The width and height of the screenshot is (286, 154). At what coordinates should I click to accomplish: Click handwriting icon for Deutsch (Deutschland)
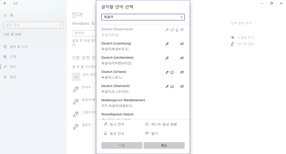tap(182, 29)
